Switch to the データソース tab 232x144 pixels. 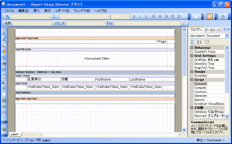coord(212,30)
